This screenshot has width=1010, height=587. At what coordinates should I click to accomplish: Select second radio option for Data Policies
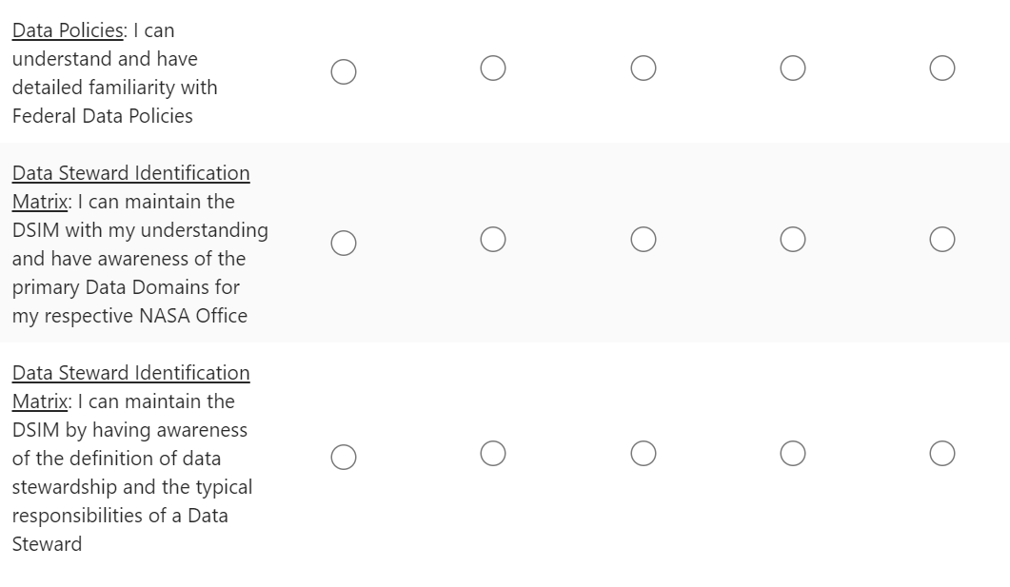[x=493, y=68]
